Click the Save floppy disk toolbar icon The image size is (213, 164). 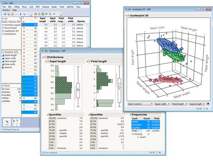click(9, 14)
